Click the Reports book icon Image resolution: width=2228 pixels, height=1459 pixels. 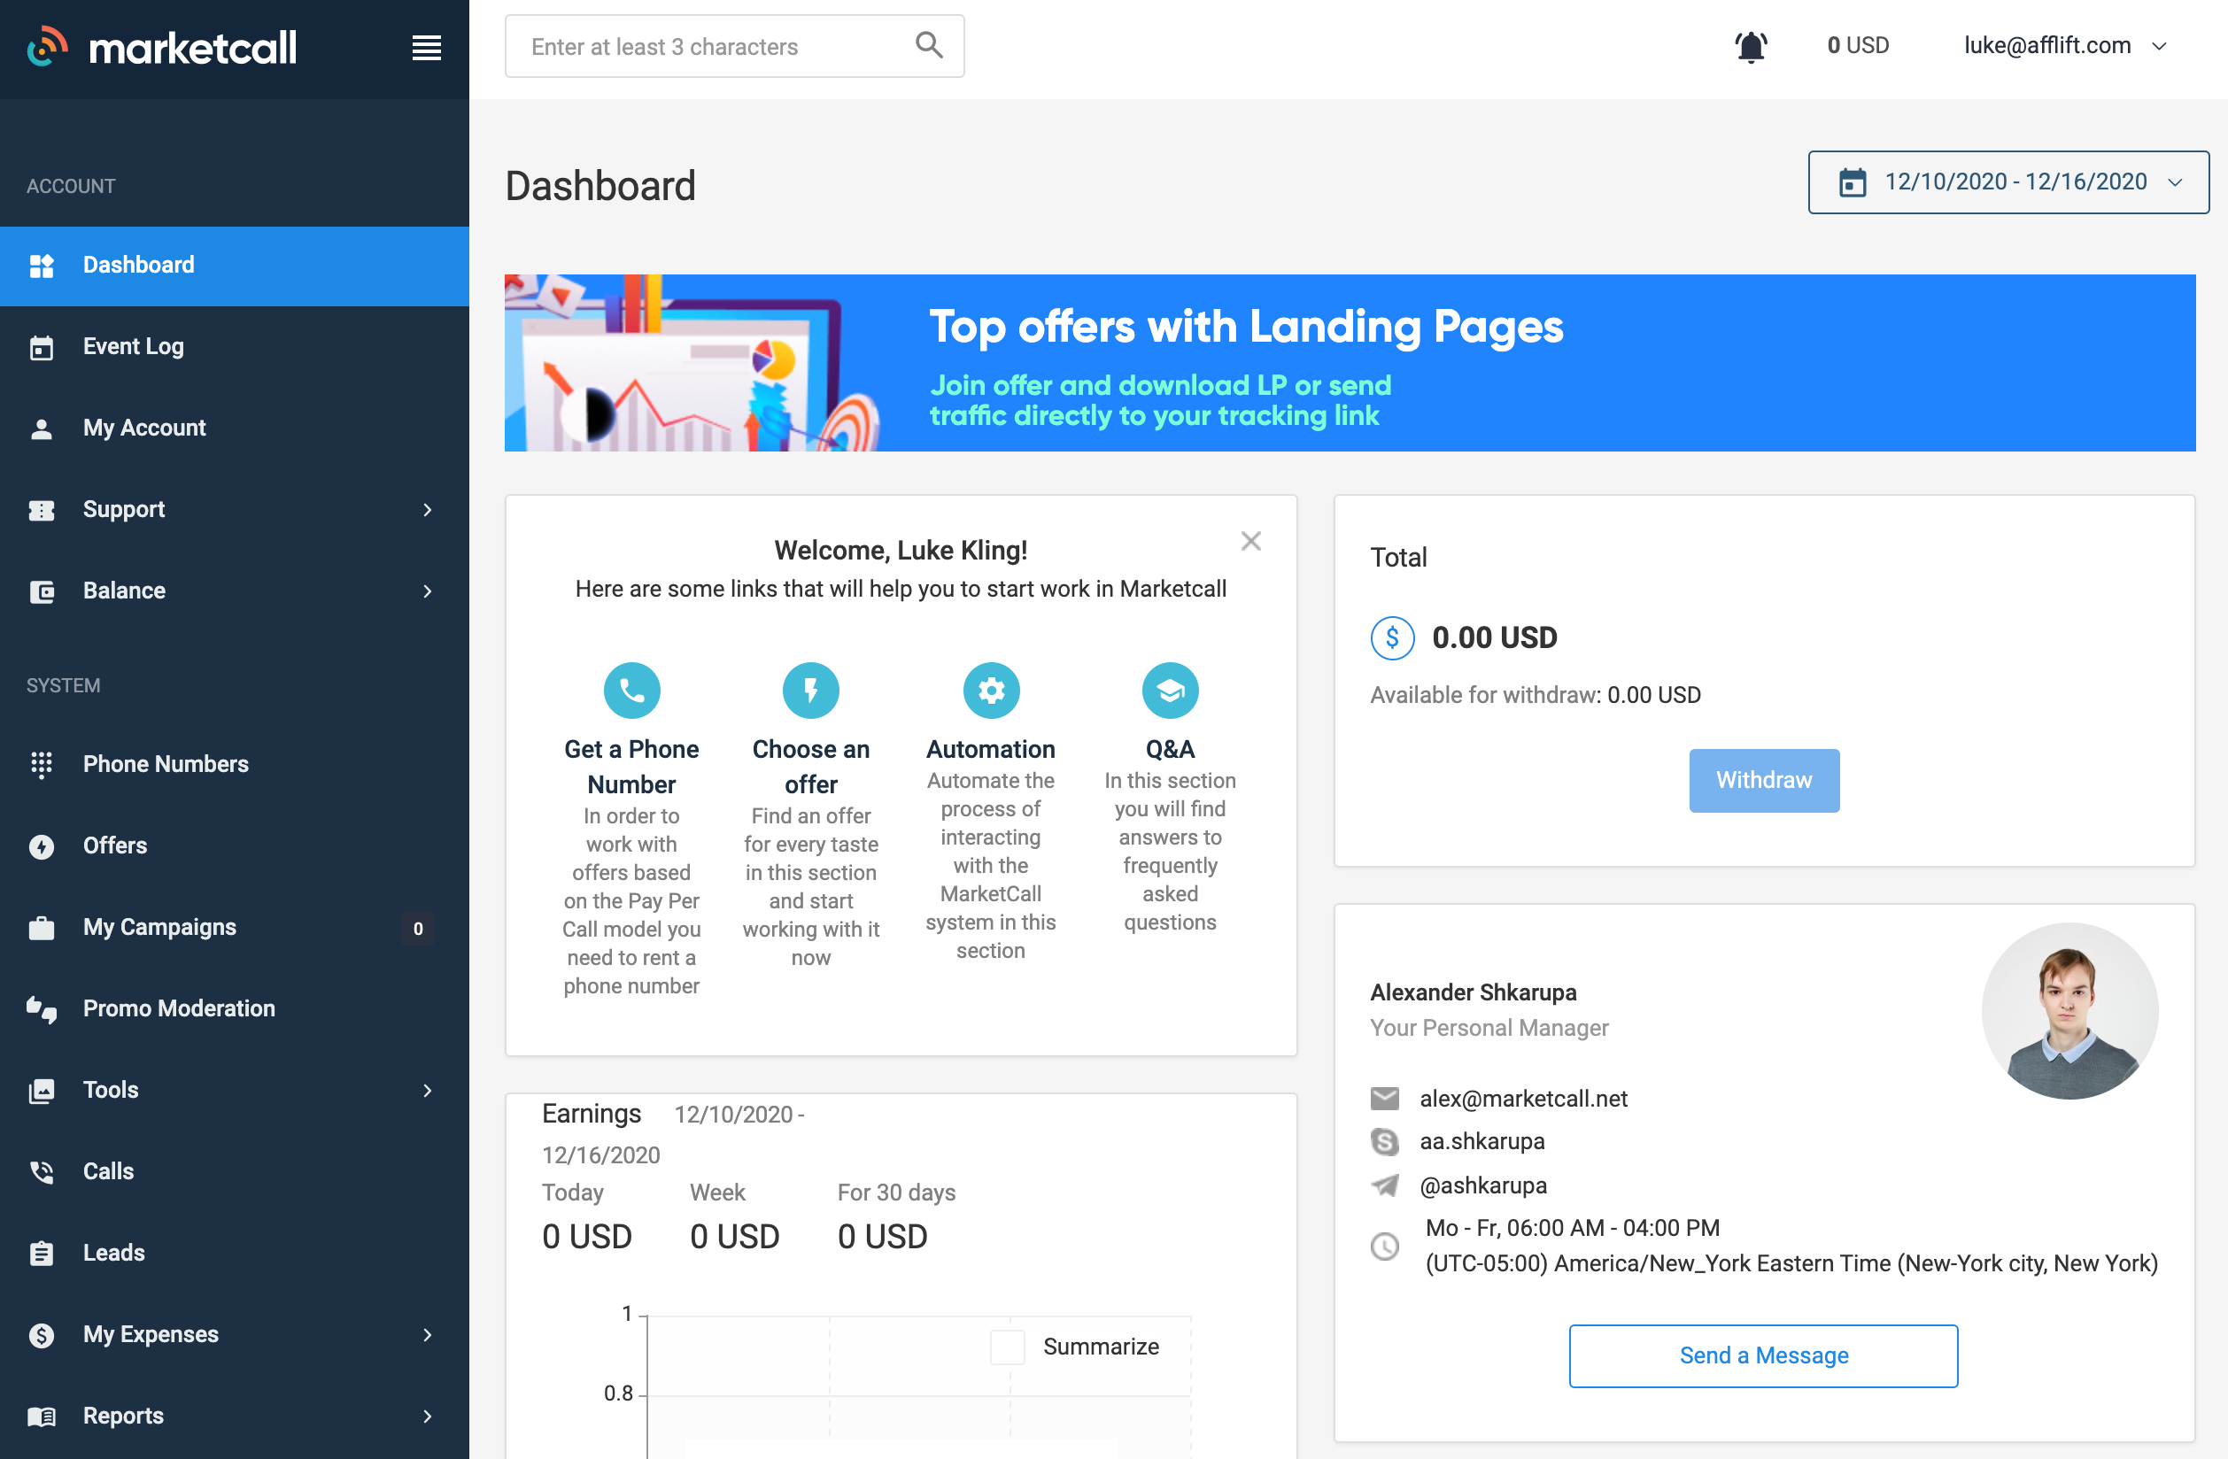click(x=42, y=1416)
